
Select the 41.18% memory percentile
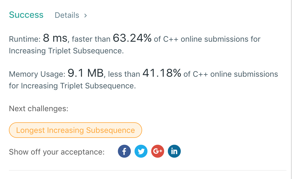[162, 73]
